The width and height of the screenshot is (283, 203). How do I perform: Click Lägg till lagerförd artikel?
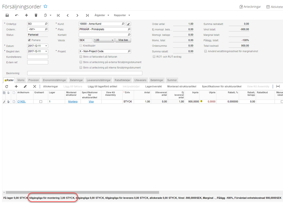(103, 86)
